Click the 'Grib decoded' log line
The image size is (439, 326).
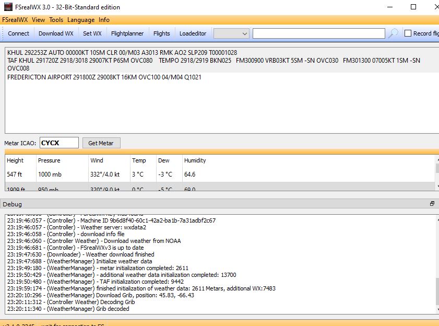point(68,309)
